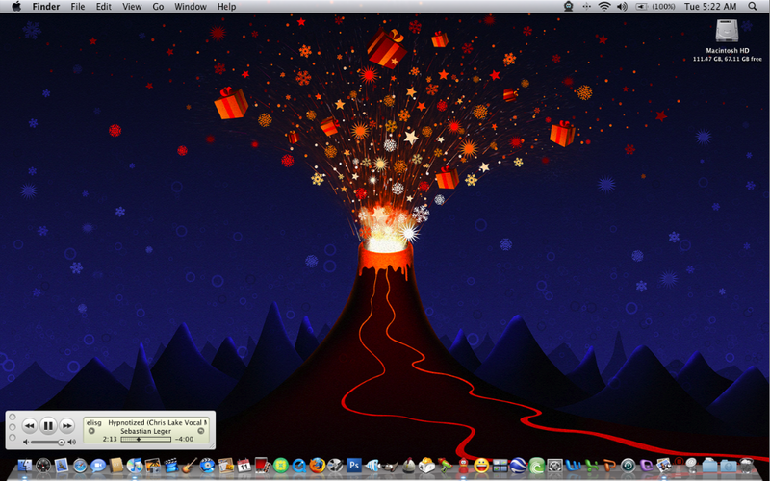The width and height of the screenshot is (770, 481).
Task: Open the Window menu
Action: (x=191, y=7)
